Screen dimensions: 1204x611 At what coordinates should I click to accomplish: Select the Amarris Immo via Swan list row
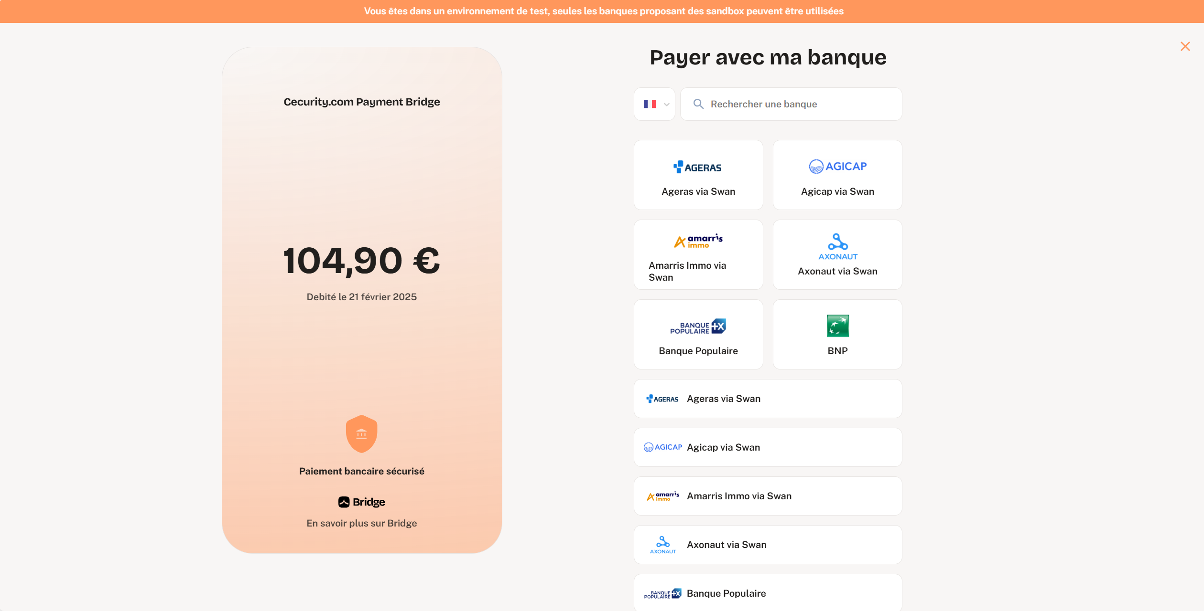tap(768, 496)
